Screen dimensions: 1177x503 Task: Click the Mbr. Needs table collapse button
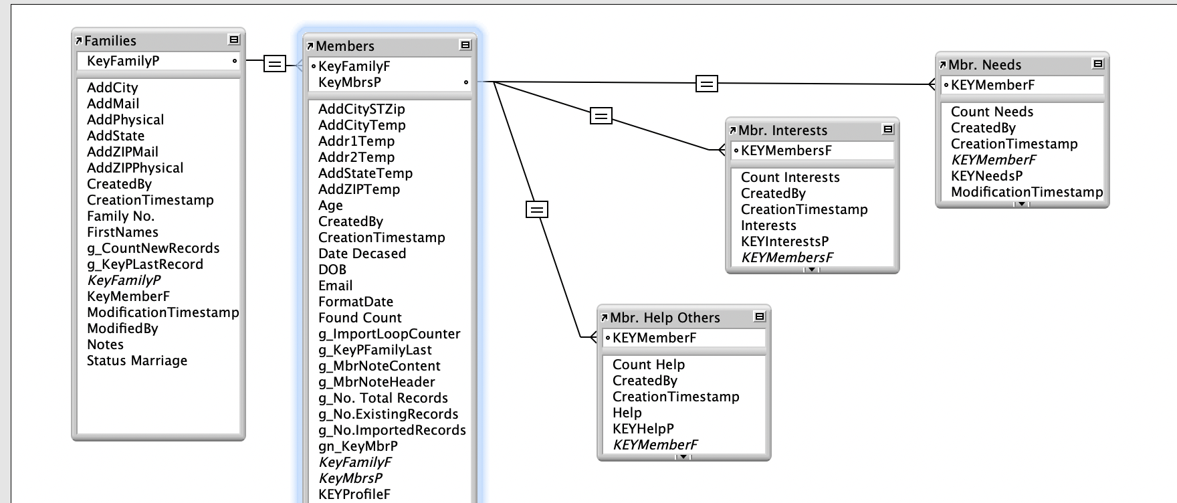coord(1097,64)
